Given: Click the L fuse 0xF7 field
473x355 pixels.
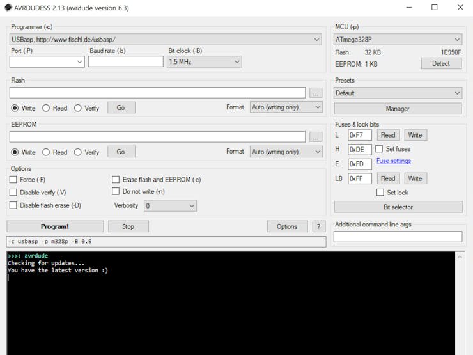Looking at the screenshot, I should coord(360,135).
